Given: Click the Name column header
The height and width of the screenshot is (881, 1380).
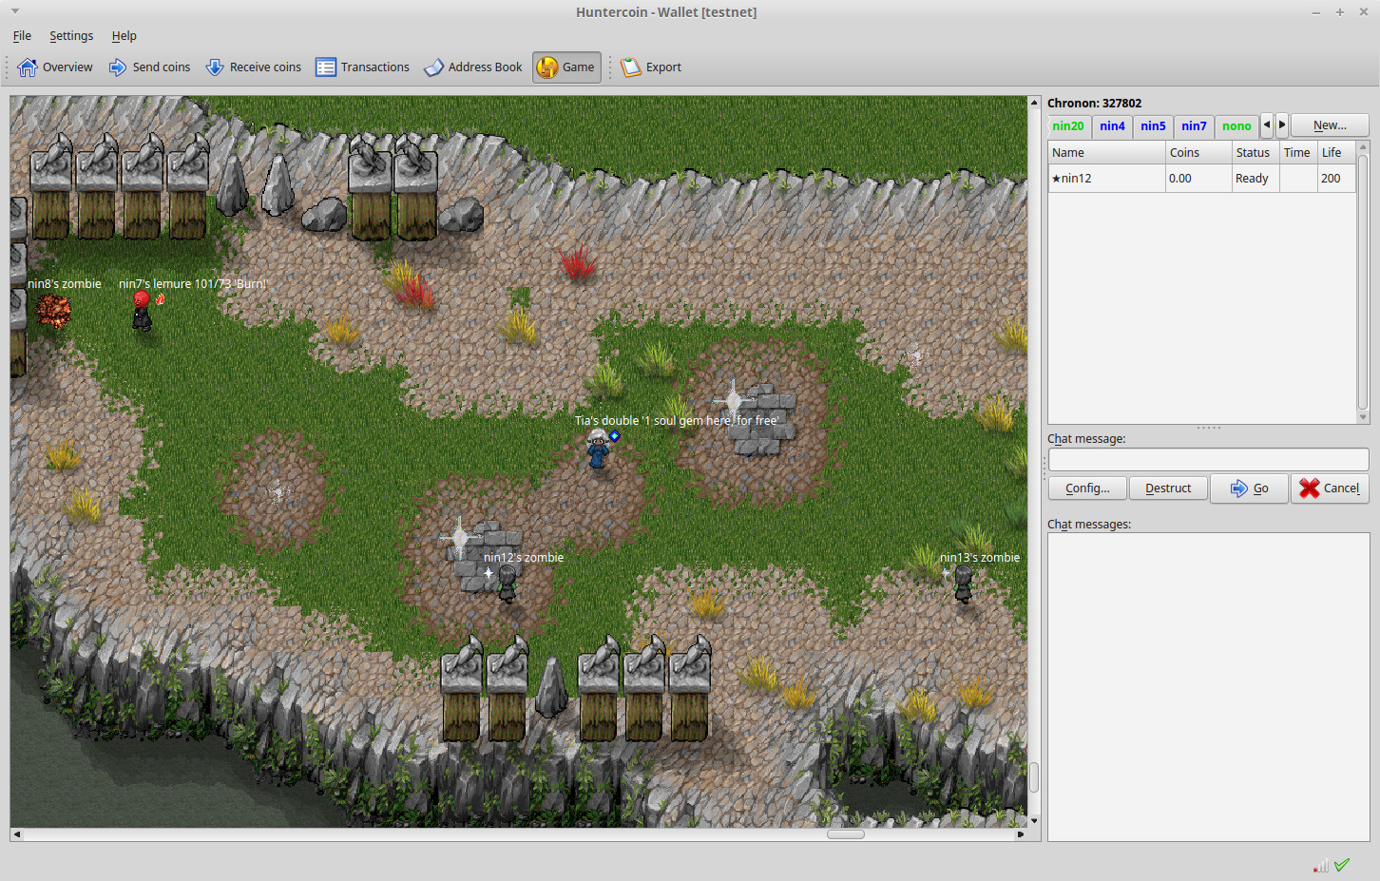Looking at the screenshot, I should click(1107, 153).
